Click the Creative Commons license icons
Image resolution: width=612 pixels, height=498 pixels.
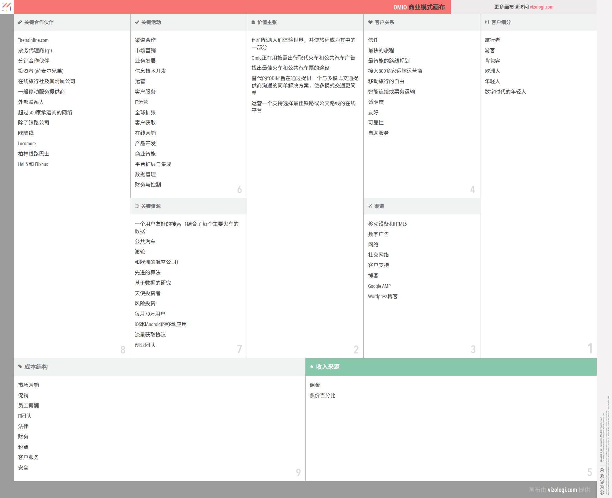pyautogui.click(x=602, y=481)
